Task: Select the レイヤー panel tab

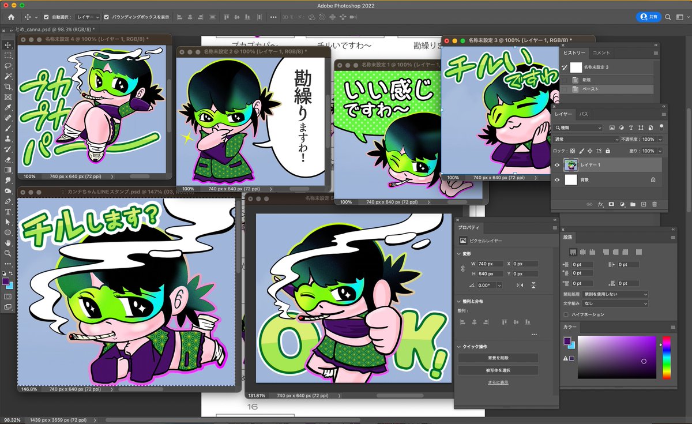Action: coord(564,114)
